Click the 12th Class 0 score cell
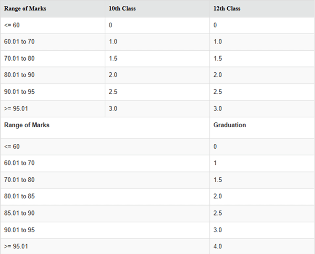 tap(215, 25)
